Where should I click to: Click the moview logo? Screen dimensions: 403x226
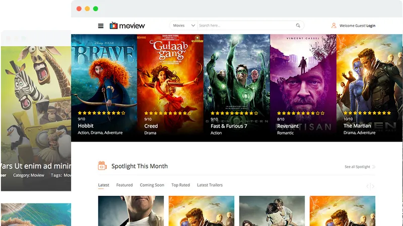(127, 26)
